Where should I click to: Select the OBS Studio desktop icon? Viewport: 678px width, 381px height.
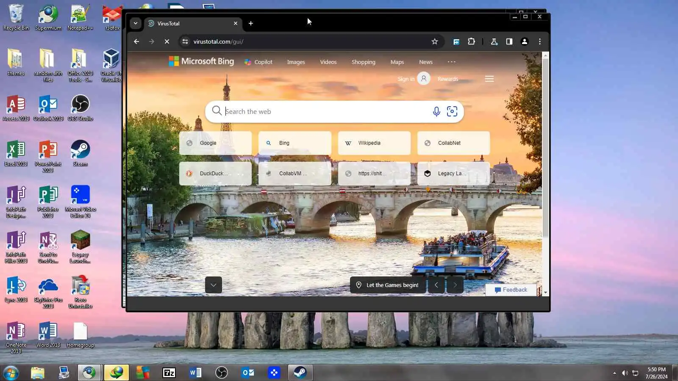tap(80, 108)
